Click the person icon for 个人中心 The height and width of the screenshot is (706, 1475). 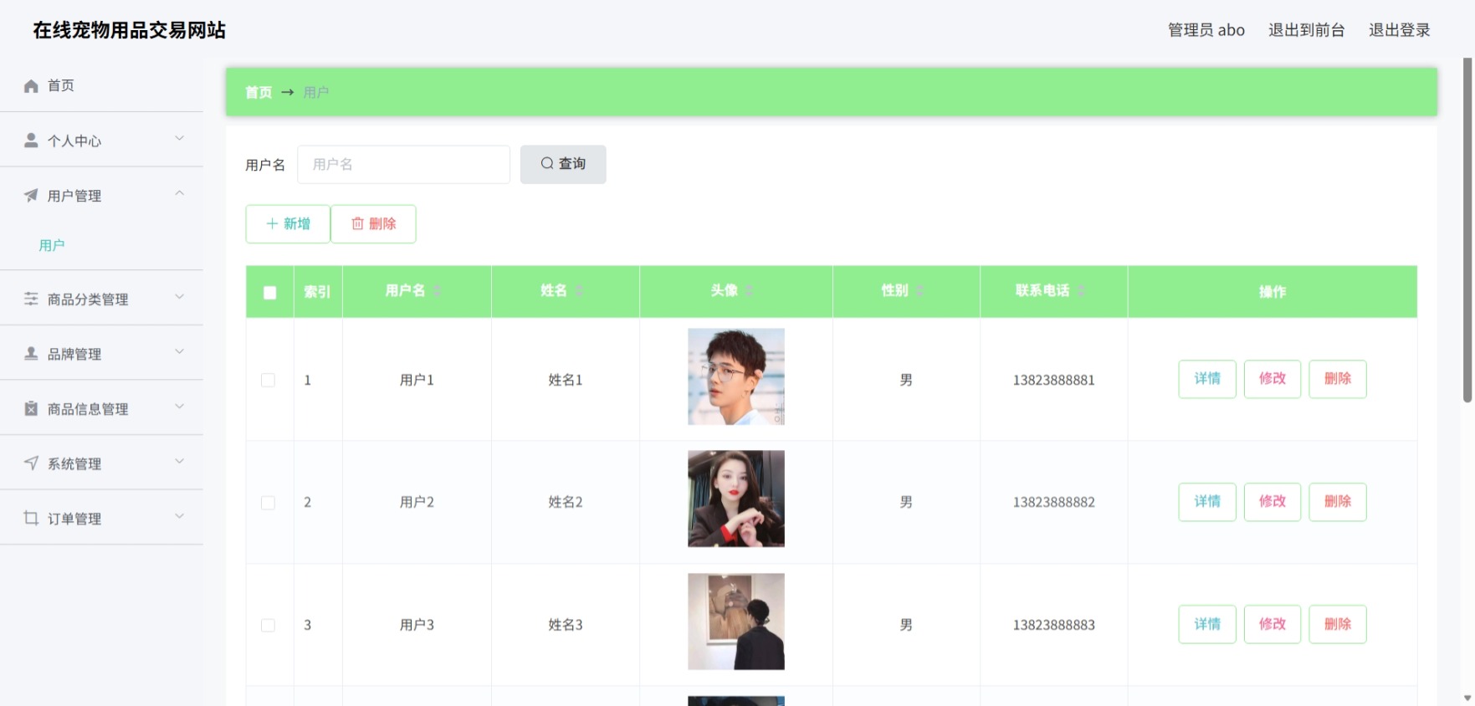click(31, 141)
